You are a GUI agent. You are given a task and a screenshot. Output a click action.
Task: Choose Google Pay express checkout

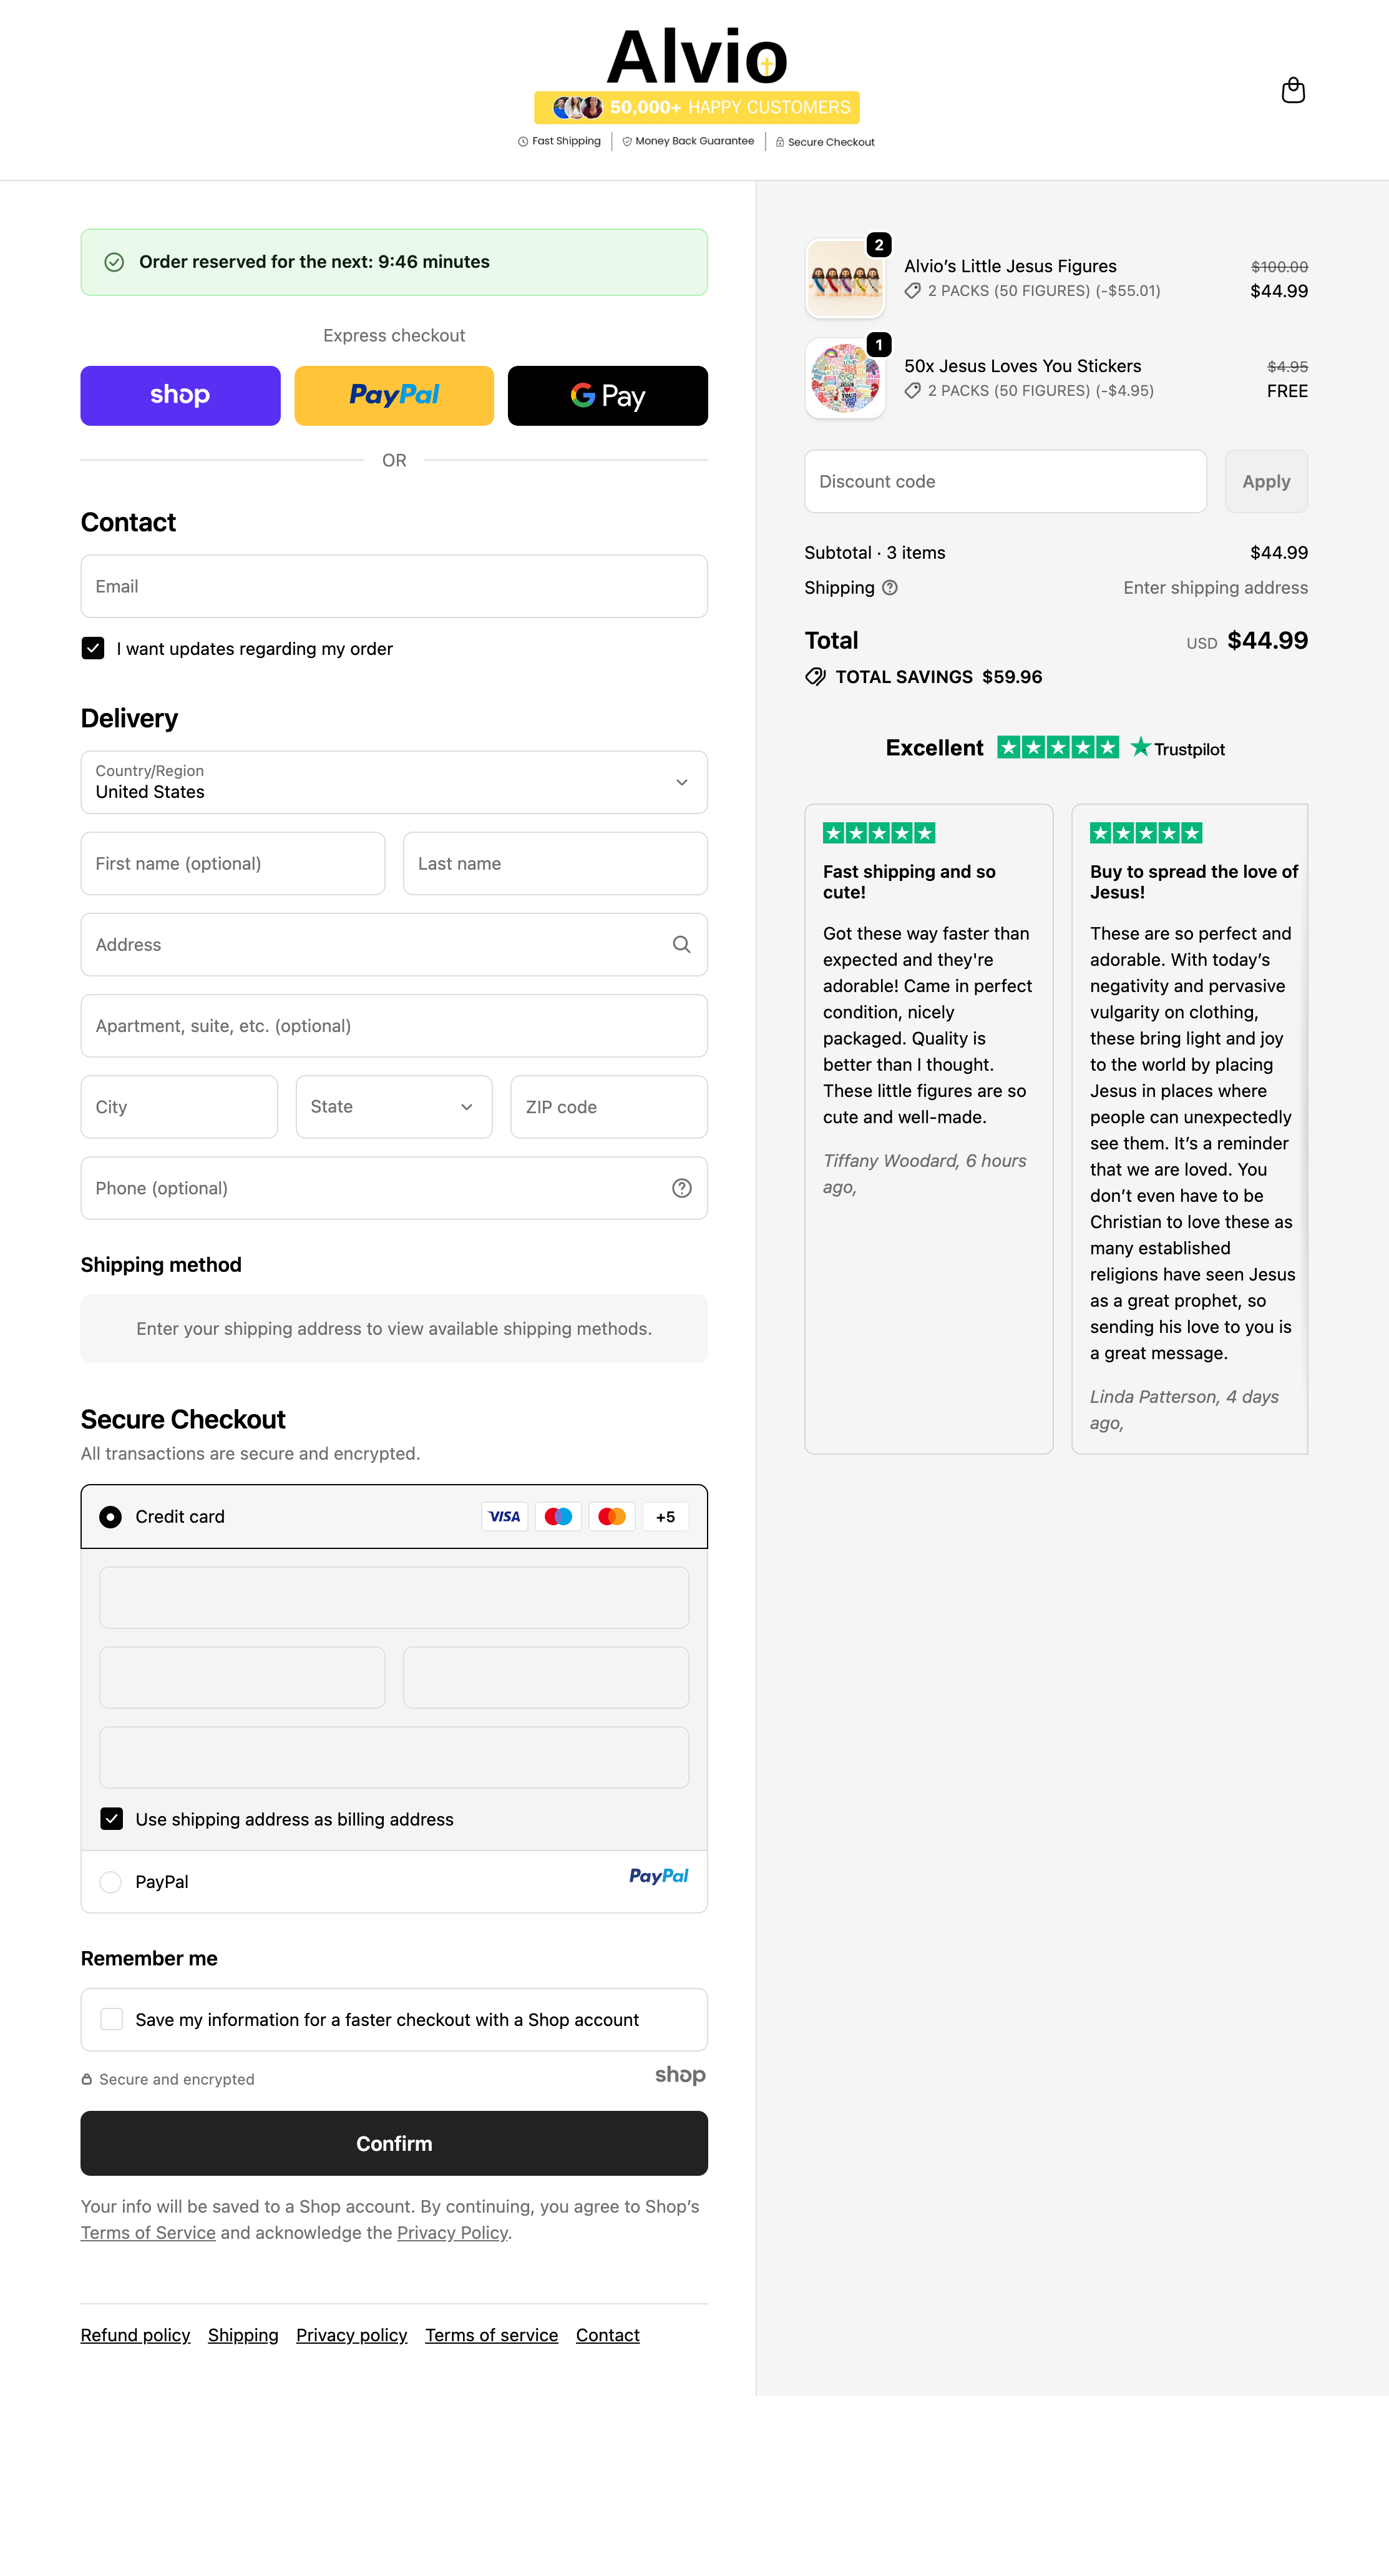pos(607,395)
